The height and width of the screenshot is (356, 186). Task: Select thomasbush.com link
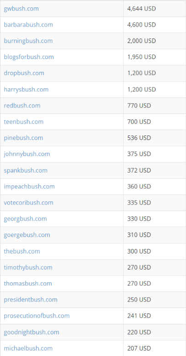(x=28, y=284)
